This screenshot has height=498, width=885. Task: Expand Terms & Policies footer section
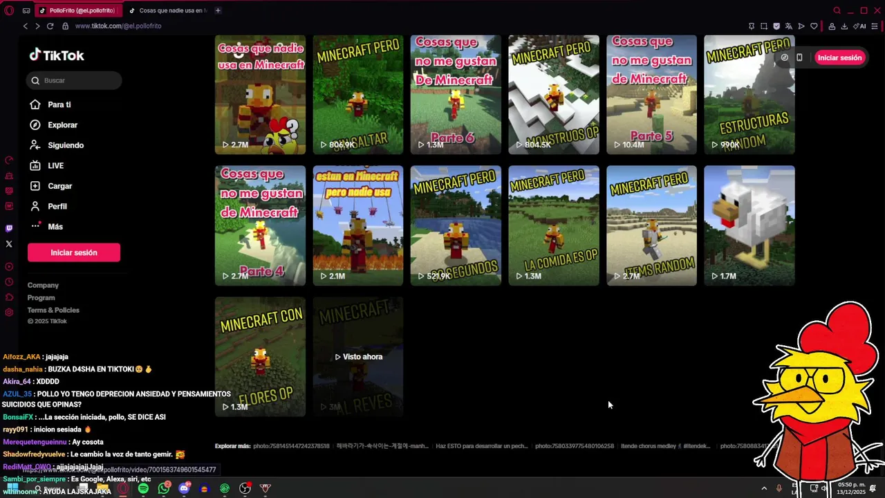53,310
